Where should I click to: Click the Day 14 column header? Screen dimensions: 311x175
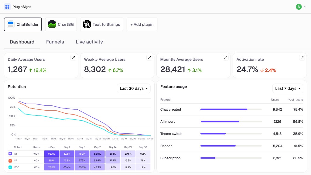[x=113, y=147]
